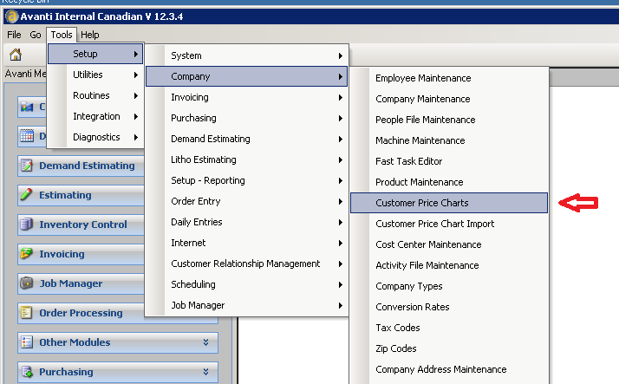Choose Company Address Maintenance

pyautogui.click(x=449, y=369)
